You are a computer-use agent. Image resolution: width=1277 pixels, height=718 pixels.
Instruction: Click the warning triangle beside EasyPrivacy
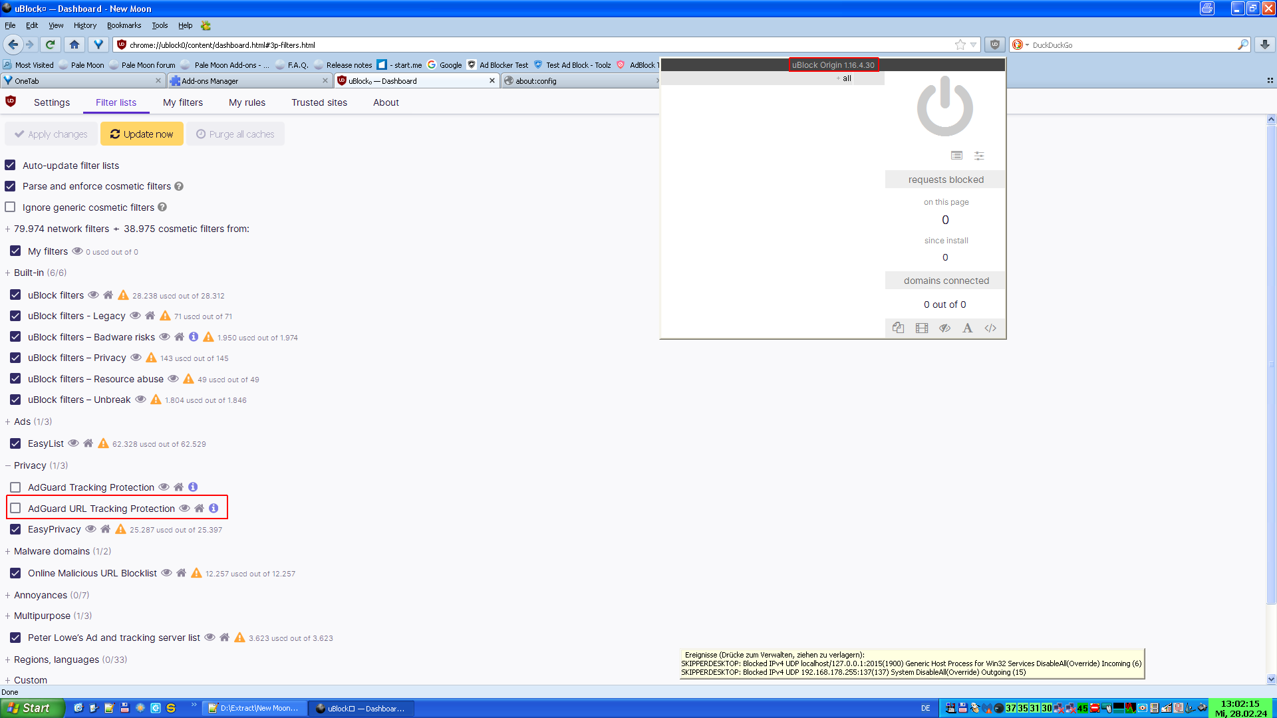tap(120, 529)
